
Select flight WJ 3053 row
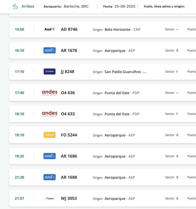click(69, 199)
